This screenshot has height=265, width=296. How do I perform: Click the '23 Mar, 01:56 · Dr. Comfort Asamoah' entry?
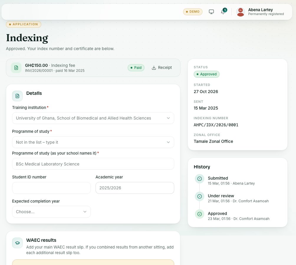tap(239, 219)
